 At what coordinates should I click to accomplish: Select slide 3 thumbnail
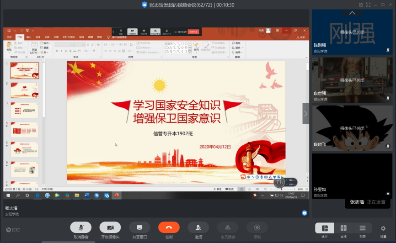pos(25,110)
